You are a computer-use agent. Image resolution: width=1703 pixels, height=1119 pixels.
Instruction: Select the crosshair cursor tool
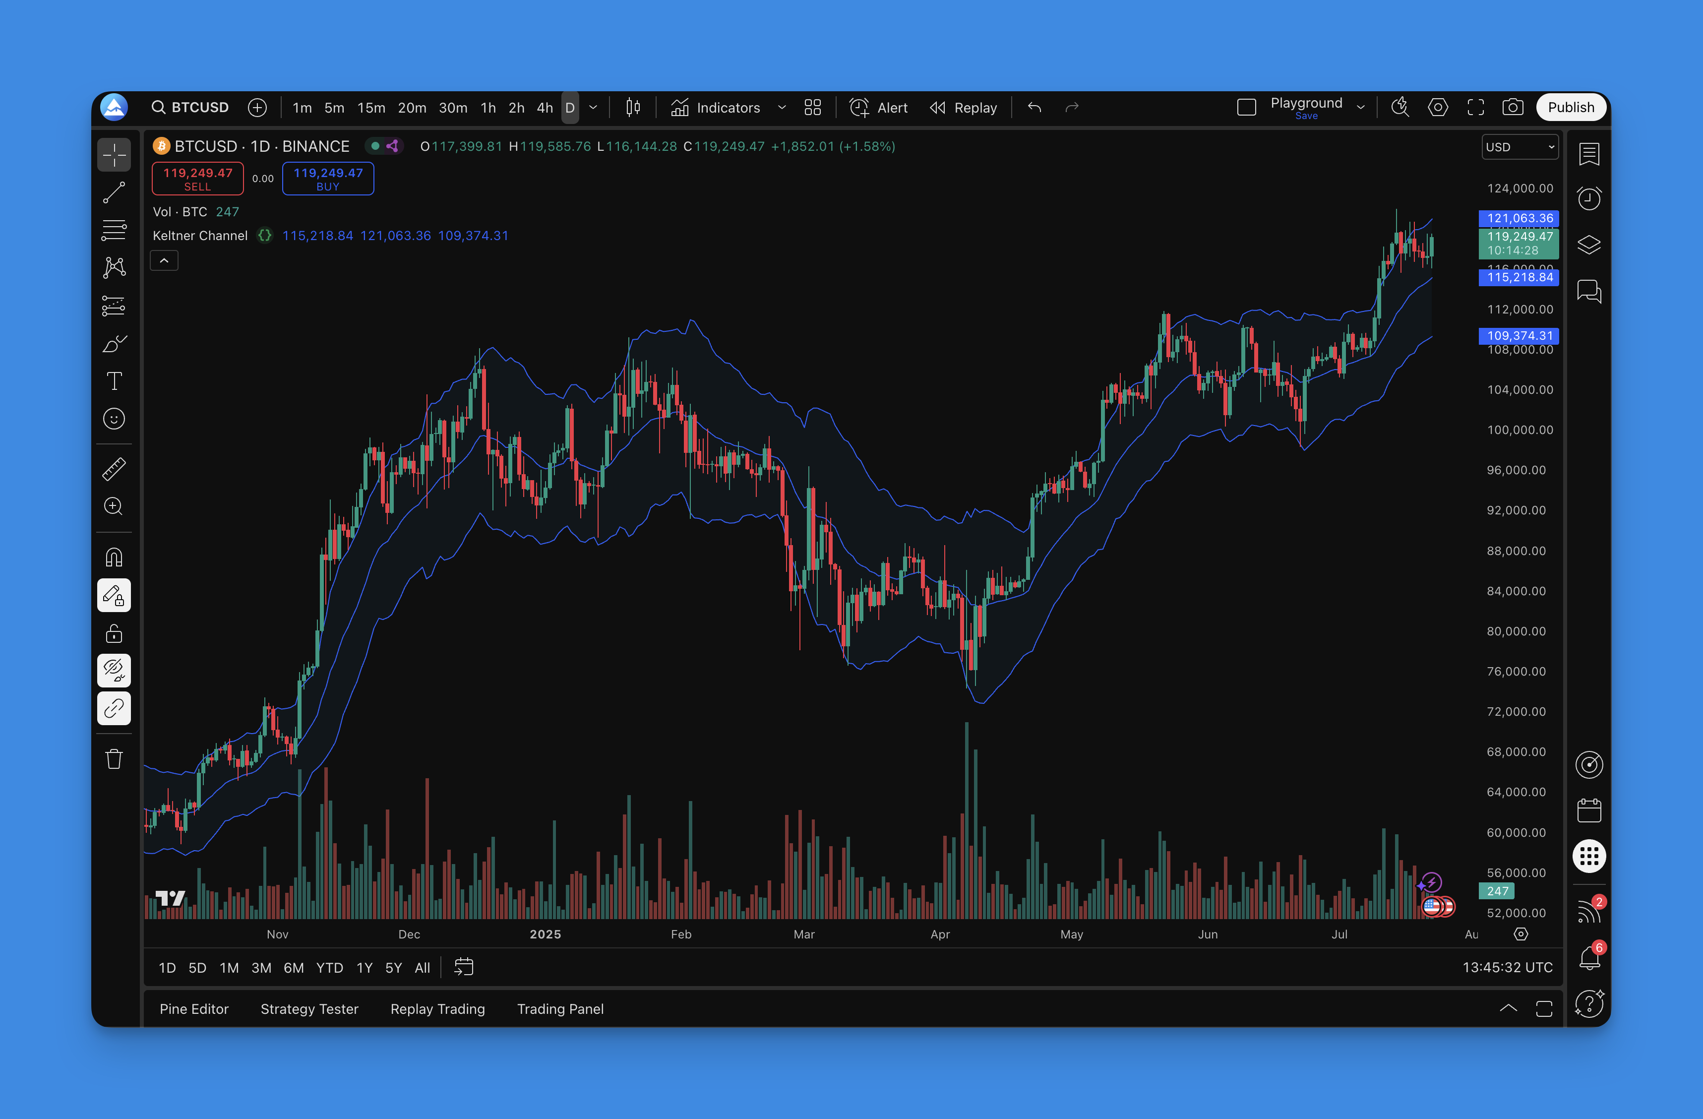click(114, 155)
